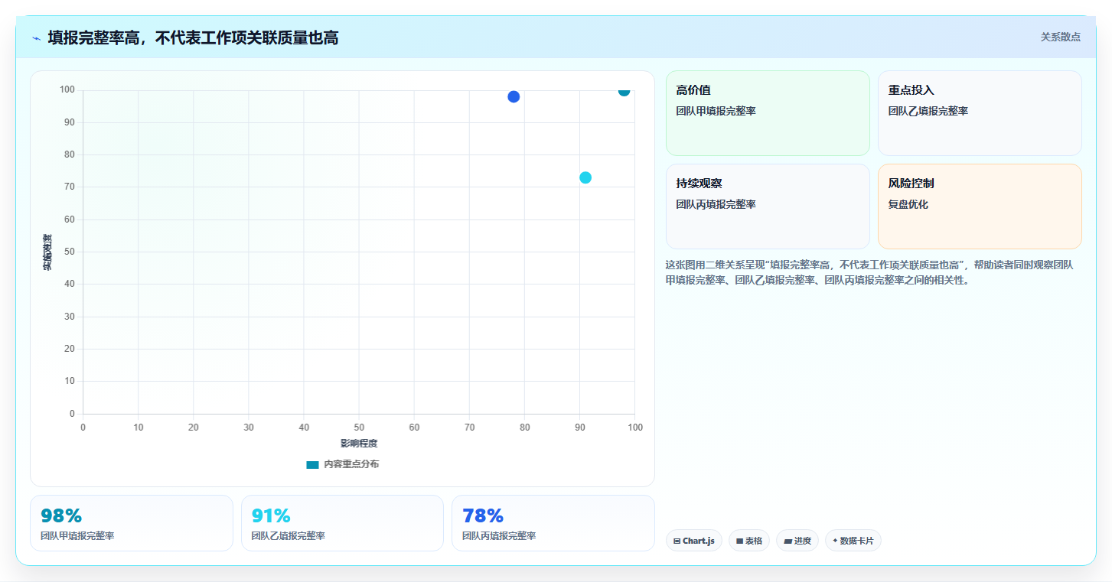Click 团队甲填报完整率 under 98%

coord(77,536)
